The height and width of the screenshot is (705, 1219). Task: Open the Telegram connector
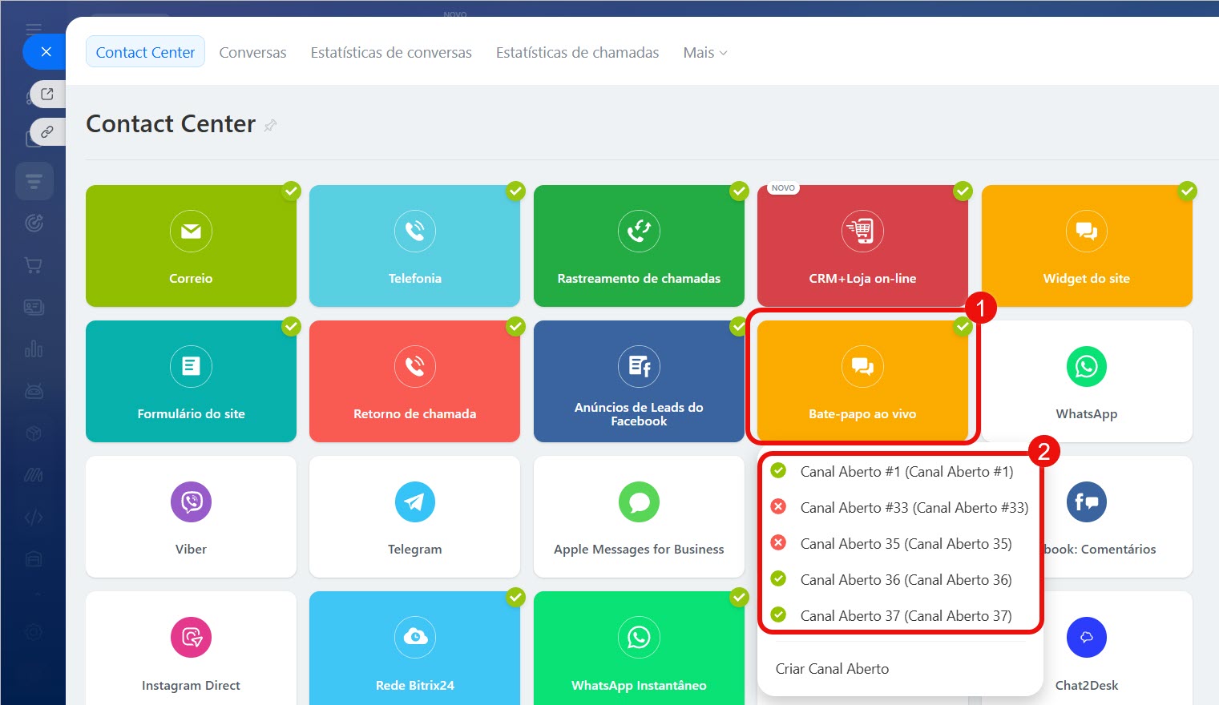[x=414, y=517]
